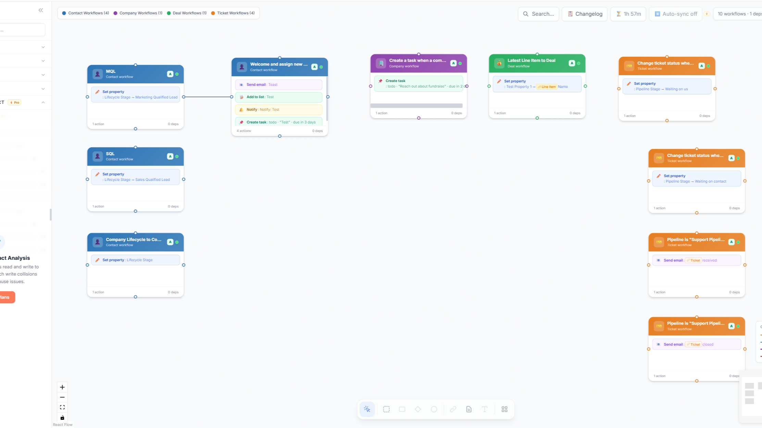The height and width of the screenshot is (428, 762).
Task: Expand the first collapsed sidebar section
Action: pos(42,47)
